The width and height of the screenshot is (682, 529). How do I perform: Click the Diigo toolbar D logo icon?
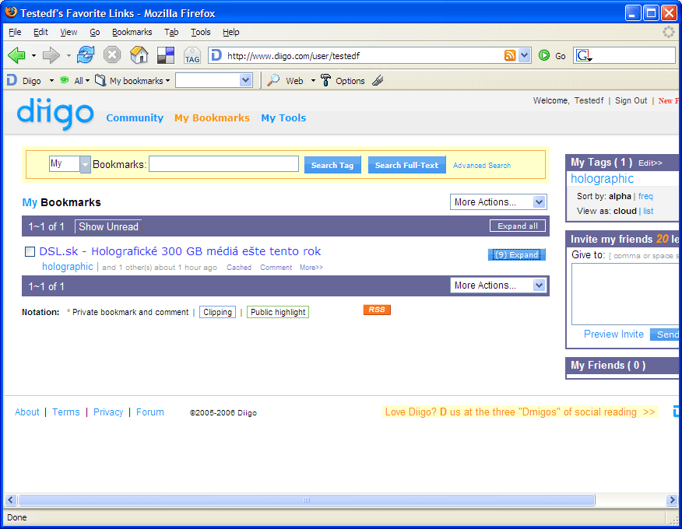coord(12,80)
